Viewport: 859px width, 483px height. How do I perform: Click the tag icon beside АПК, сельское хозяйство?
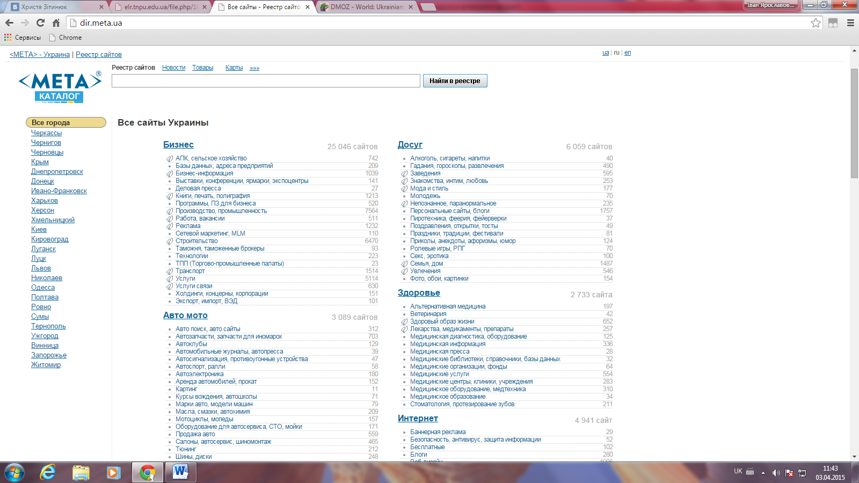point(170,158)
